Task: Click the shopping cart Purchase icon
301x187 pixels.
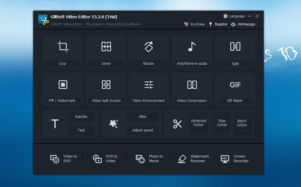Action: [186, 24]
